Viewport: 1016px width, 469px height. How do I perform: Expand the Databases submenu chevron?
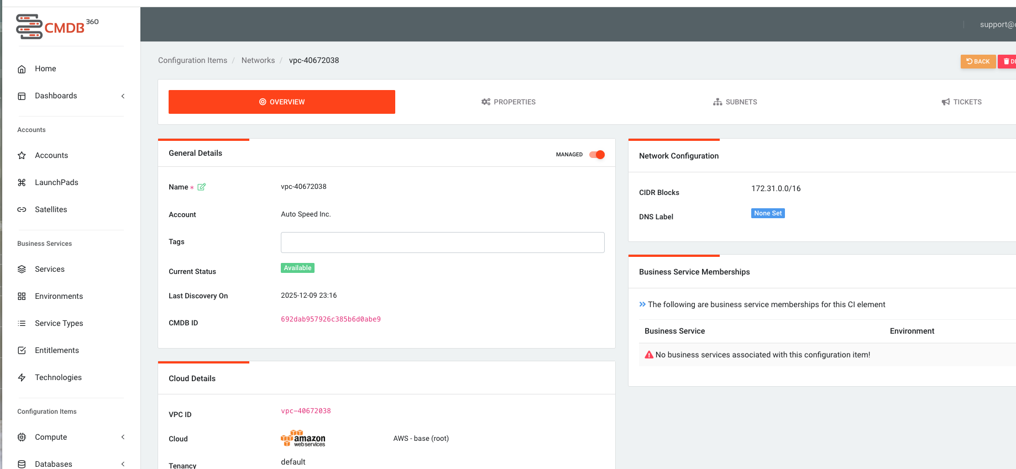point(123,464)
